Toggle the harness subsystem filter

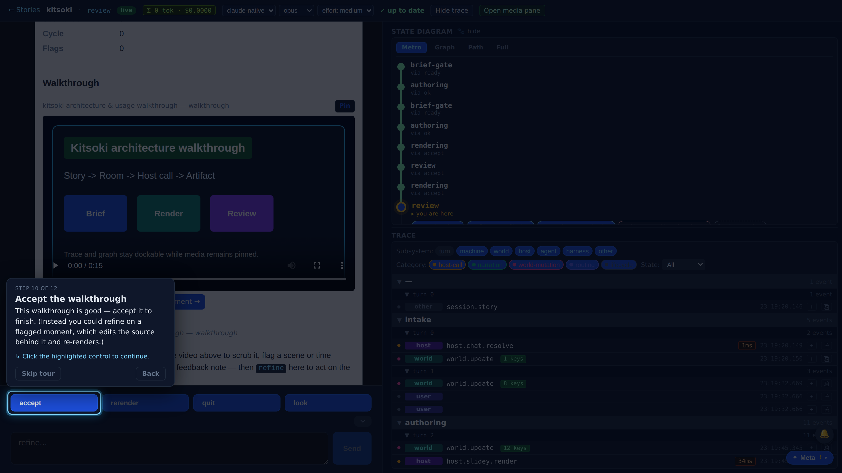point(577,251)
